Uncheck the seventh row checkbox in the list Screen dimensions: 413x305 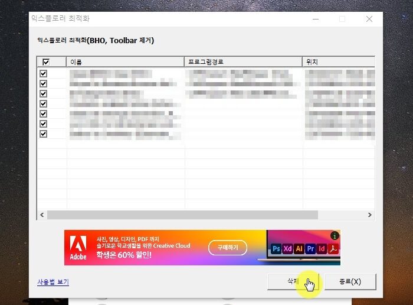(x=44, y=134)
